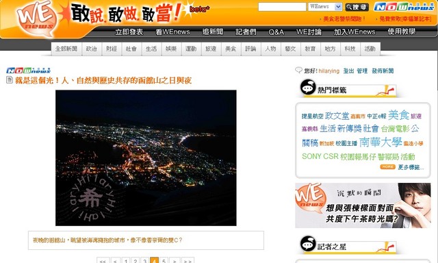This screenshot has height=263, width=438.
Task: Click the 南華大學 tag
Action: [381, 142]
